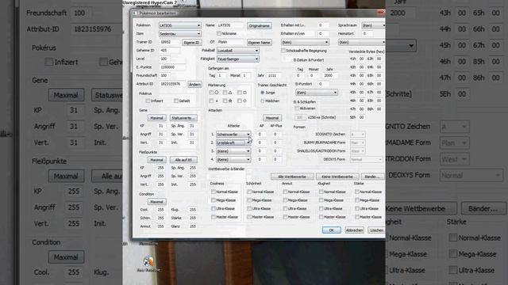Click Maximal in the Fleißpunkte section
The image size is (508, 285).
(x=157, y=160)
